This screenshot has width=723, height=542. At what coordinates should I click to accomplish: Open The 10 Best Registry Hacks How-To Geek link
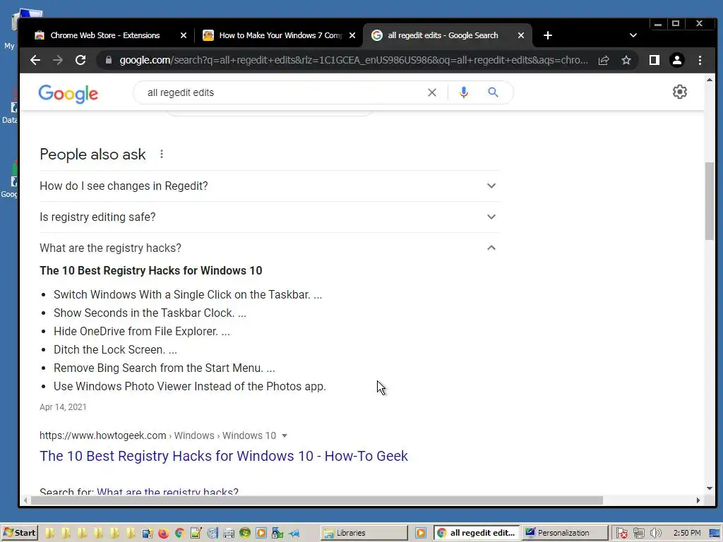pos(224,456)
